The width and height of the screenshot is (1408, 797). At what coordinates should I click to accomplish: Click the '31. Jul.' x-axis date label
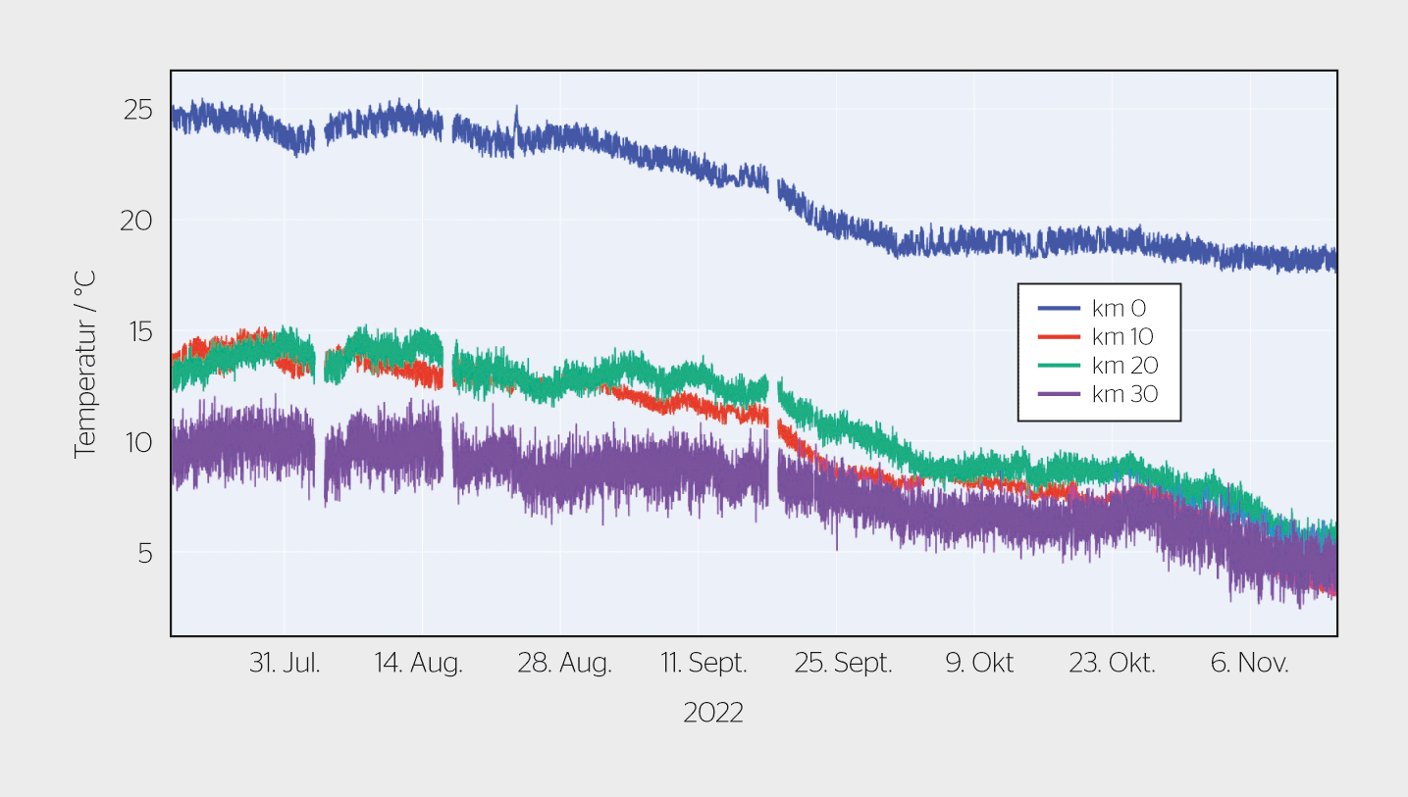pos(285,664)
